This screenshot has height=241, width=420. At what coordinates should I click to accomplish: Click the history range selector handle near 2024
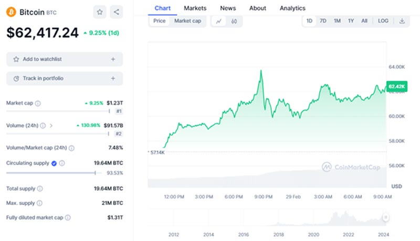(385, 217)
